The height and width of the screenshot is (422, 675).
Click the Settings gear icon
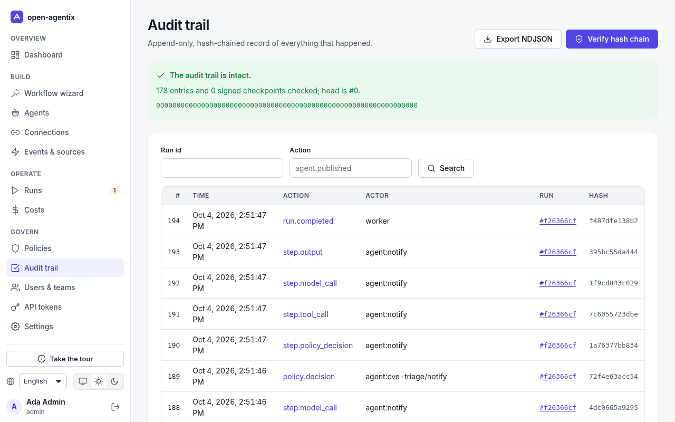[15, 327]
